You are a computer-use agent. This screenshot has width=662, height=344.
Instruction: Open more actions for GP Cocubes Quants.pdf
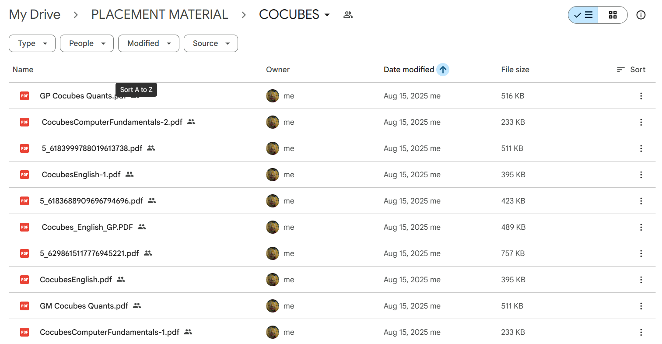coord(641,96)
